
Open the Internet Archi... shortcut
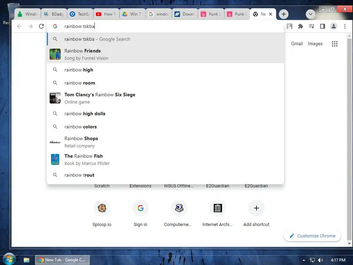coord(218,213)
